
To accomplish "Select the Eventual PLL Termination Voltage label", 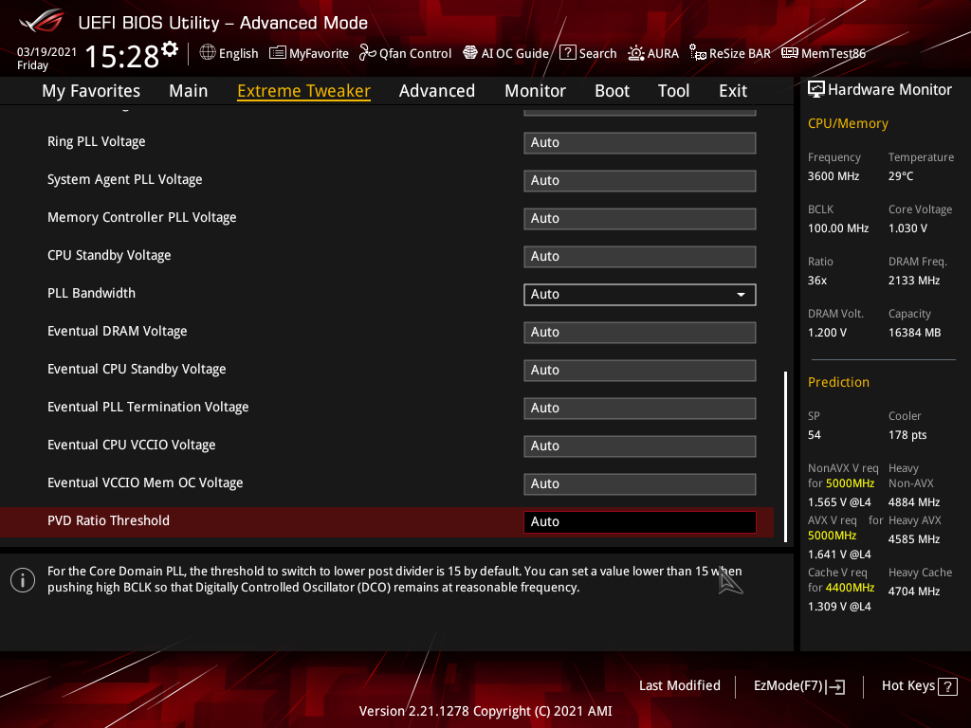I will coord(148,407).
